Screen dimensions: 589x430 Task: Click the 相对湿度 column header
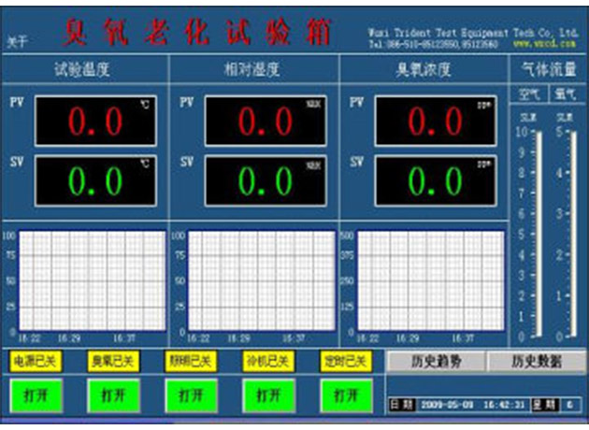pyautogui.click(x=252, y=69)
